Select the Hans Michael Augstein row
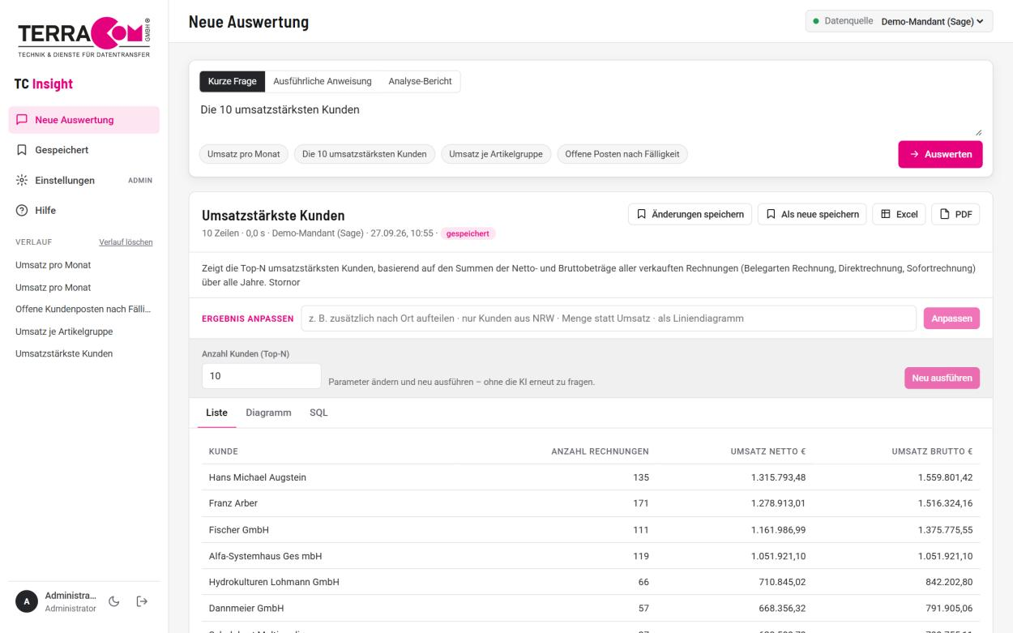Screen dimensions: 1013x633 point(590,477)
